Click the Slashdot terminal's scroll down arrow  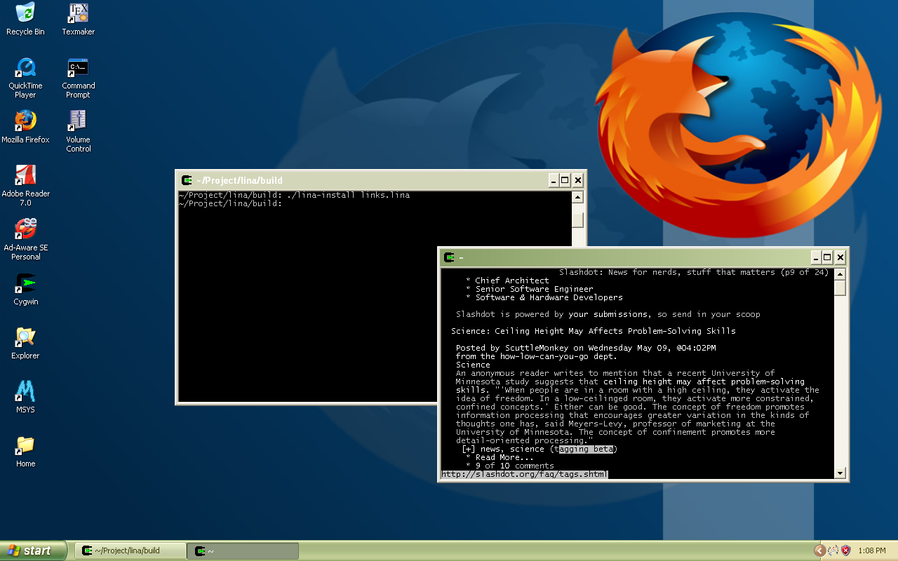(x=840, y=473)
